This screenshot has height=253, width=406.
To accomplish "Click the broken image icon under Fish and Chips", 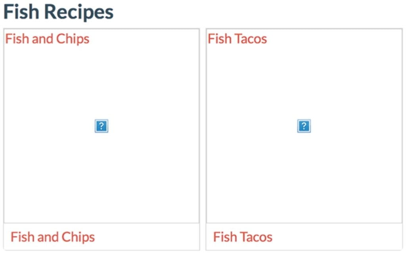I will 101,126.
